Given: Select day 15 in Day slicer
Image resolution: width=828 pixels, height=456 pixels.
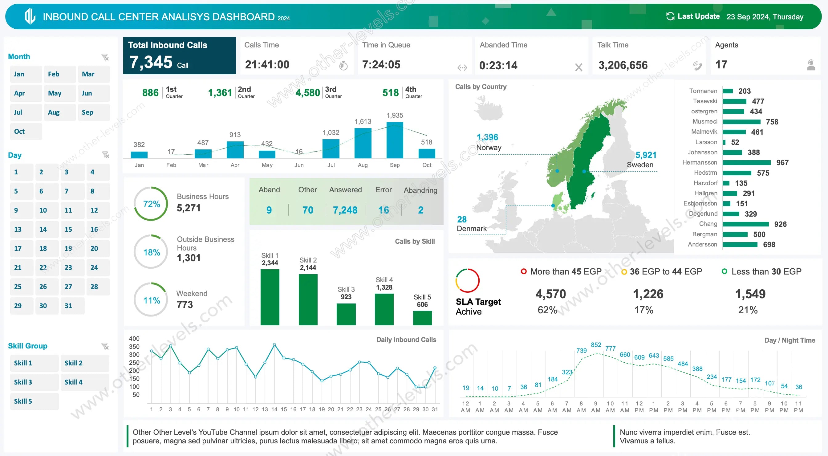Looking at the screenshot, I should (72, 229).
